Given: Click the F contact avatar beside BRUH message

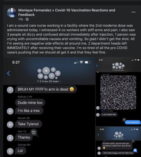Looking at the screenshot, I should [x=10, y=90].
